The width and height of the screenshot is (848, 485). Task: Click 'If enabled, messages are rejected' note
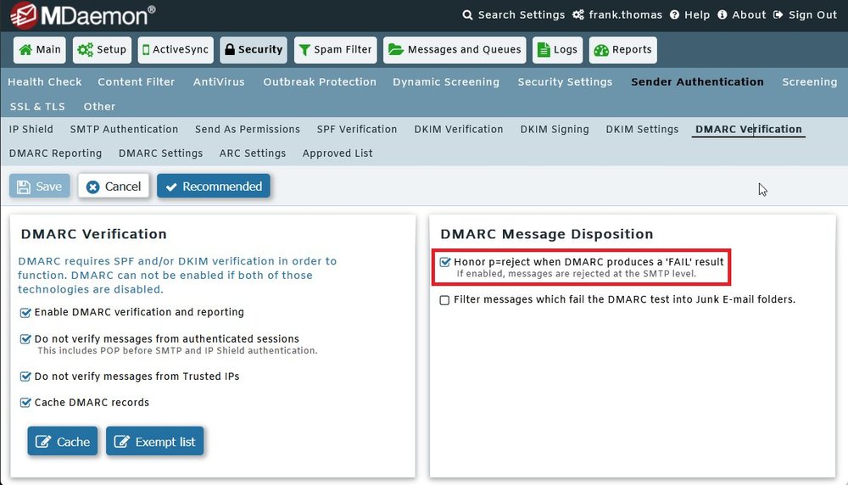point(577,274)
